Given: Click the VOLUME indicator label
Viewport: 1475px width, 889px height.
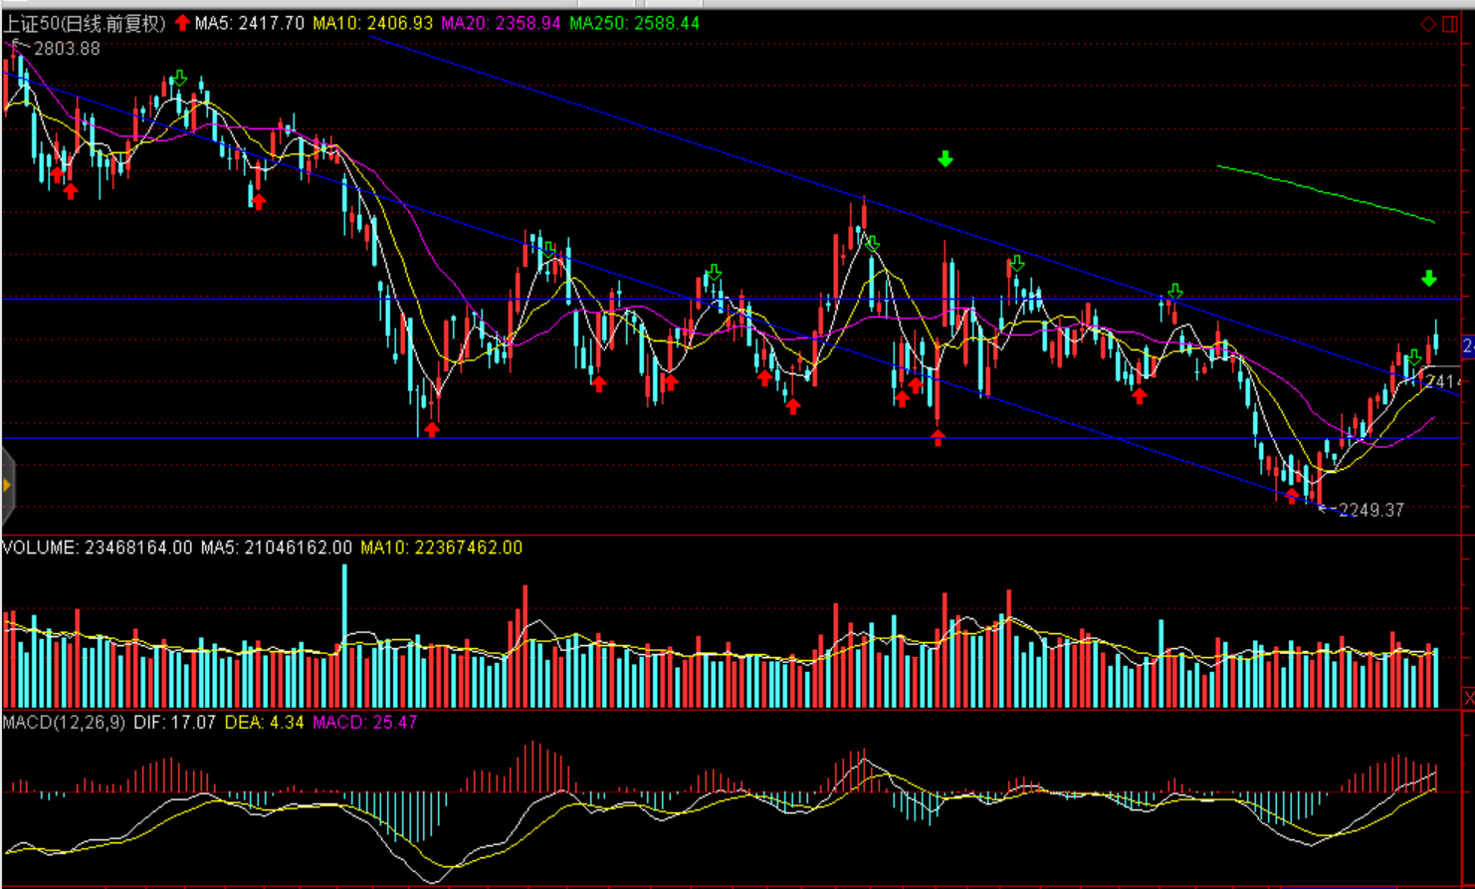Looking at the screenshot, I should pos(97,548).
